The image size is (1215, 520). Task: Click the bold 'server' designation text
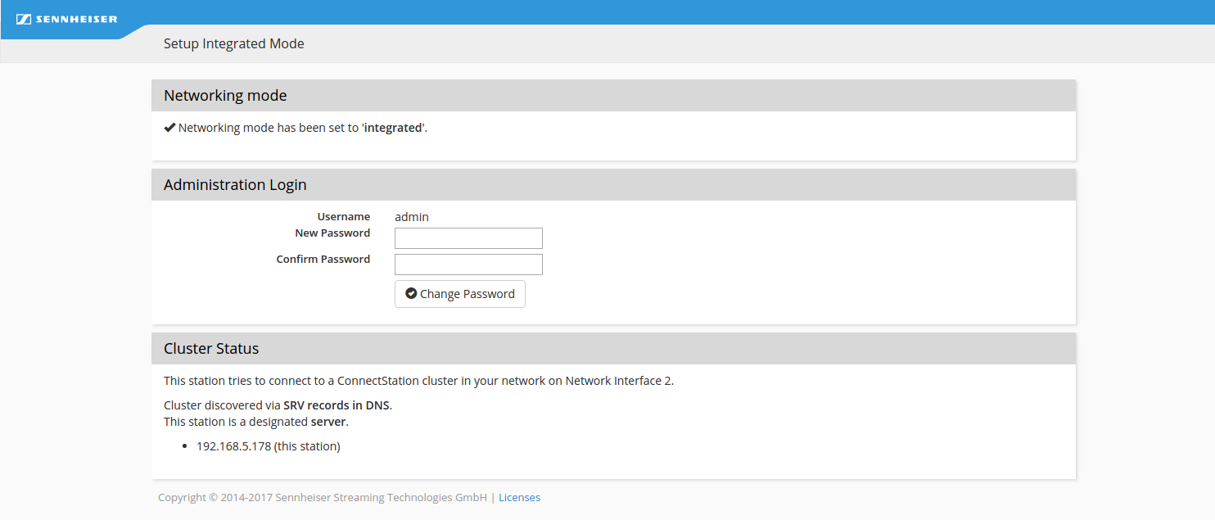click(329, 422)
